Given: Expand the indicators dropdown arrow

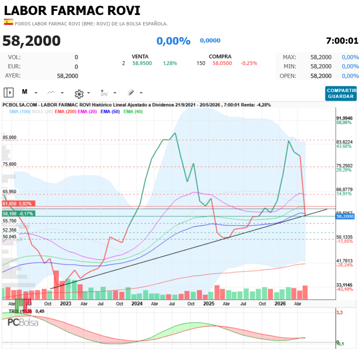Looking at the screenshot, I should coord(115,93).
